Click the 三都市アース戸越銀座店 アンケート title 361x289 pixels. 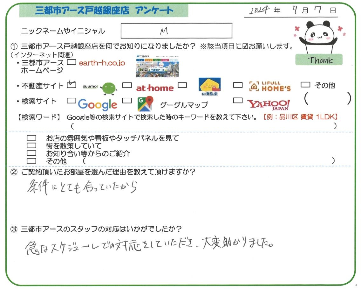[104, 11]
